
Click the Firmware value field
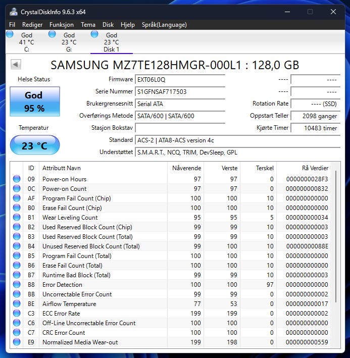click(180, 79)
